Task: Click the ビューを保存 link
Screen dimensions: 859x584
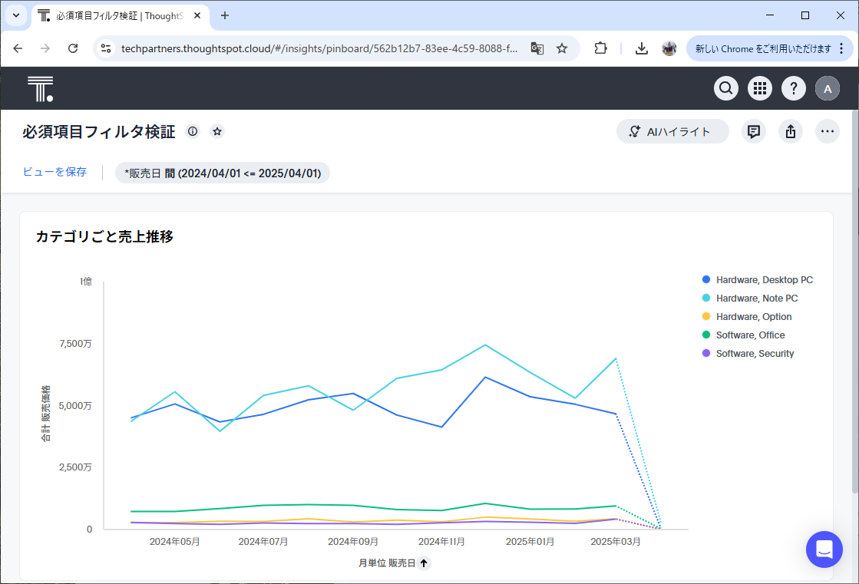Action: pyautogui.click(x=55, y=172)
